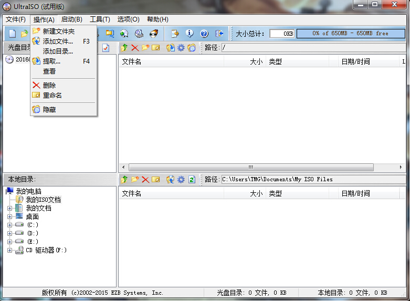This screenshot has width=410, height=301.
Task: Click the mount to virtual drive icon
Action: [139, 34]
